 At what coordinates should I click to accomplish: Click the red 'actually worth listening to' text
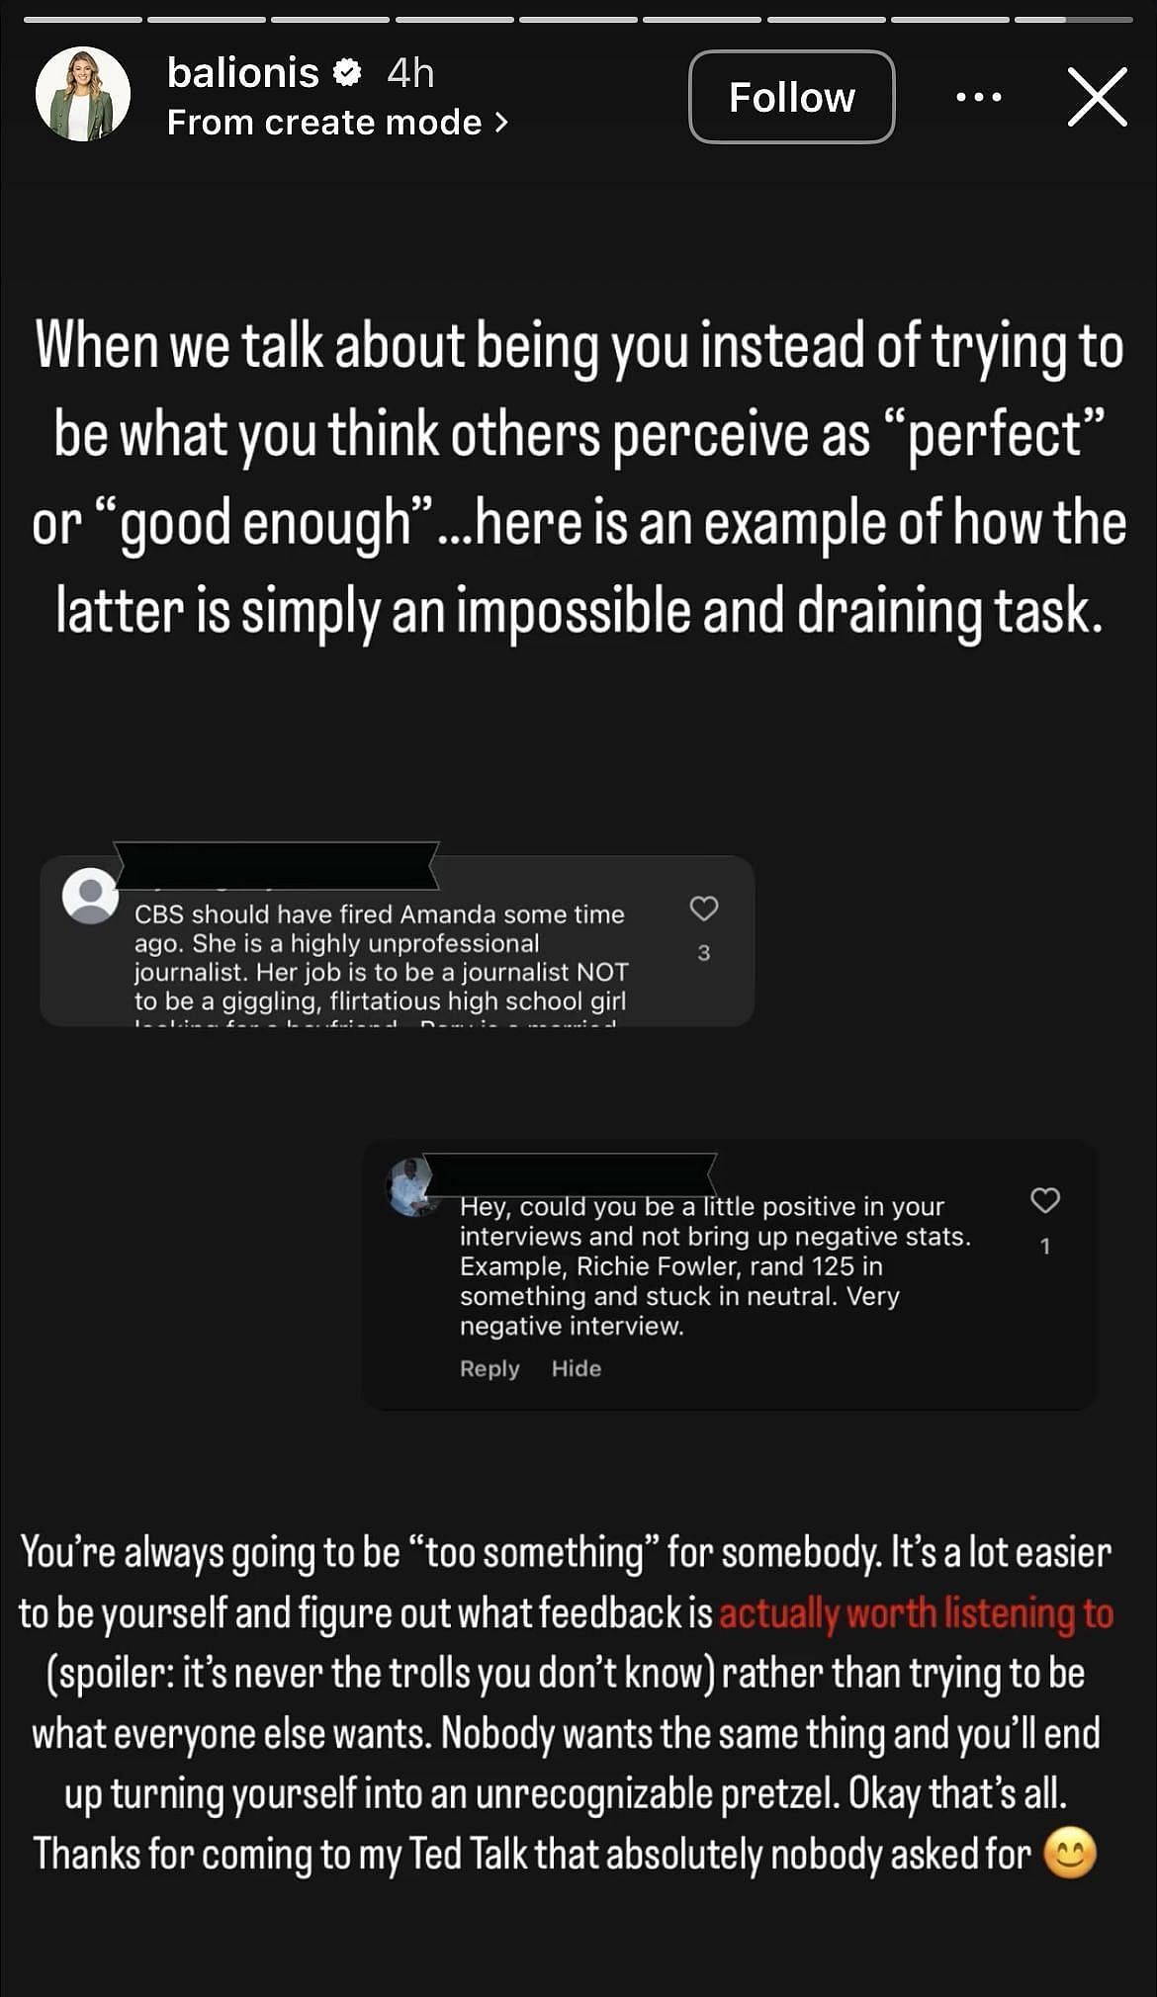[916, 1613]
